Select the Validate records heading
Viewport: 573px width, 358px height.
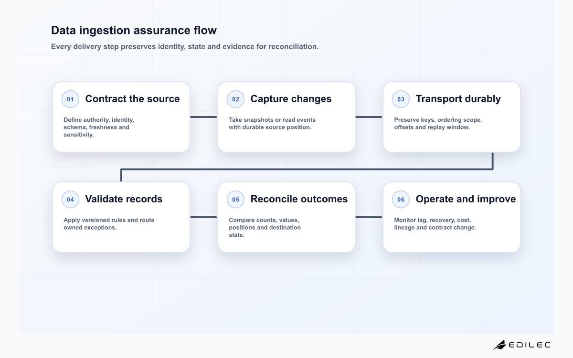point(124,199)
